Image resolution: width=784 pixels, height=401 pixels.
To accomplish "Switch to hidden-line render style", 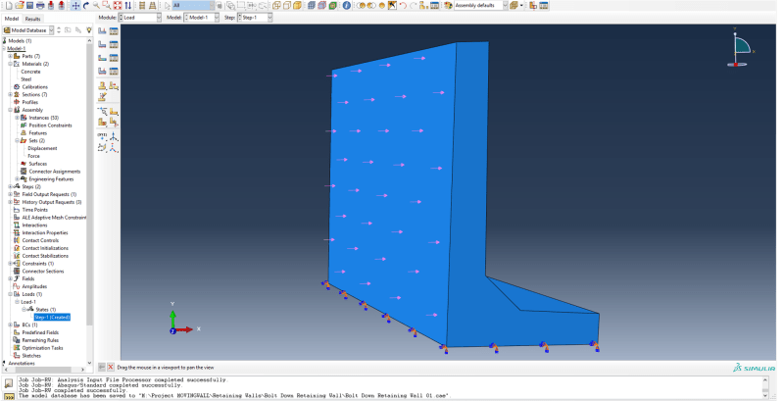I will (x=287, y=6).
